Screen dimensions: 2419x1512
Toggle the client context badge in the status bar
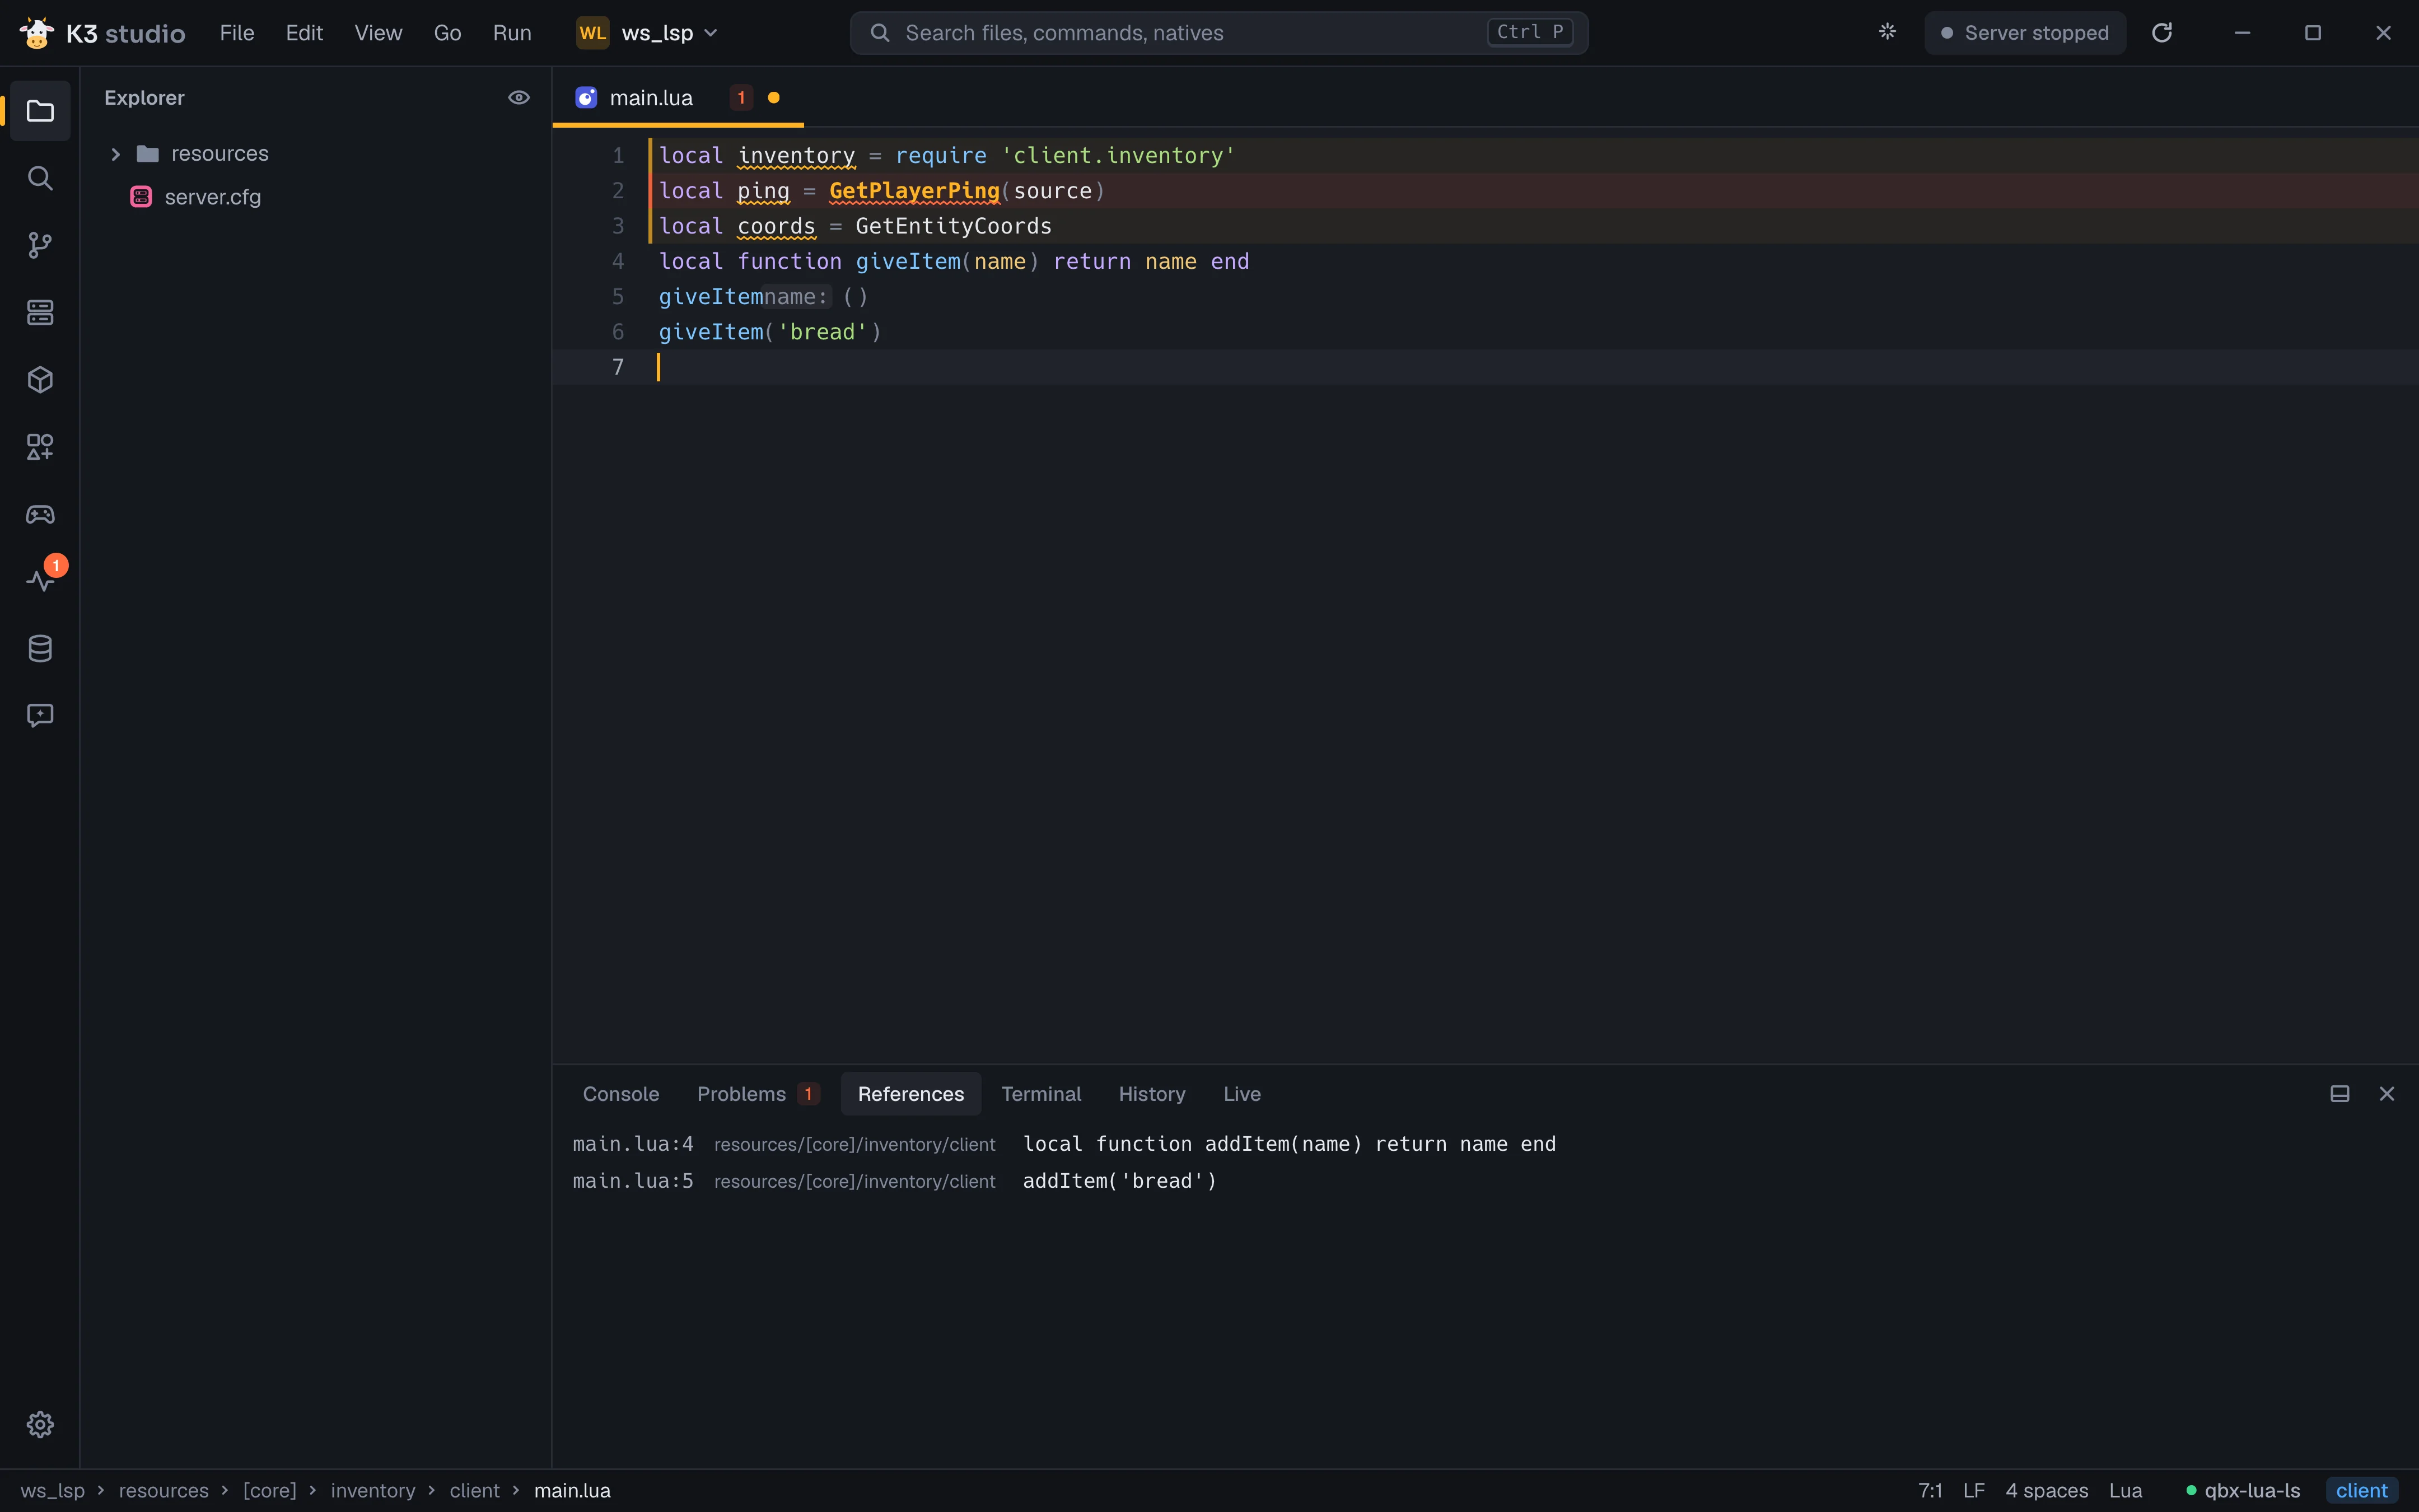click(2361, 1490)
